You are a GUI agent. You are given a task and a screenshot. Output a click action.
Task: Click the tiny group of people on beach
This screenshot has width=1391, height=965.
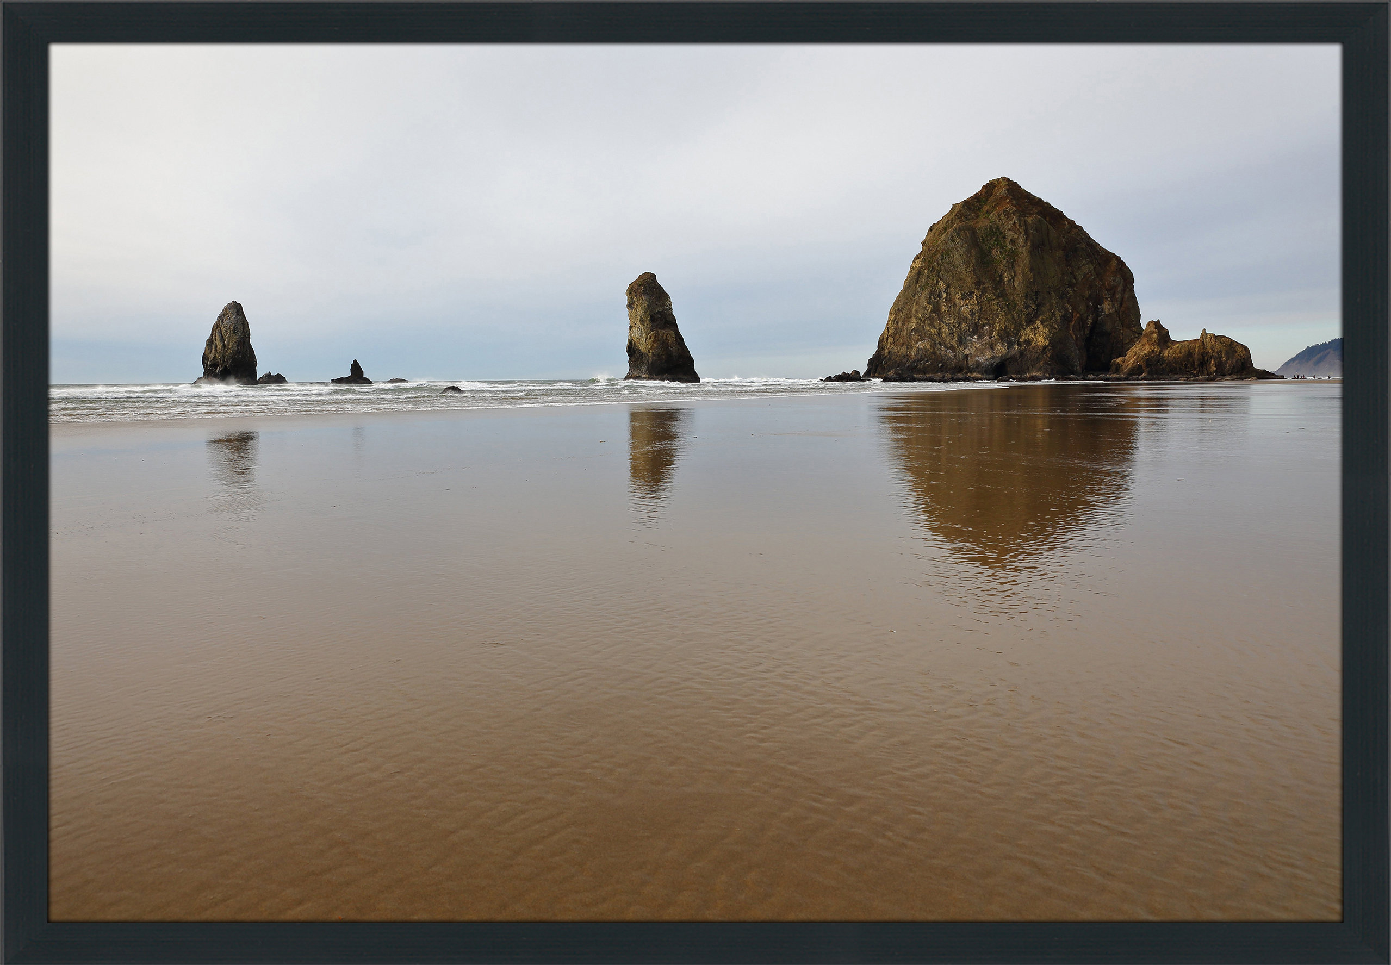pyautogui.click(x=1300, y=377)
